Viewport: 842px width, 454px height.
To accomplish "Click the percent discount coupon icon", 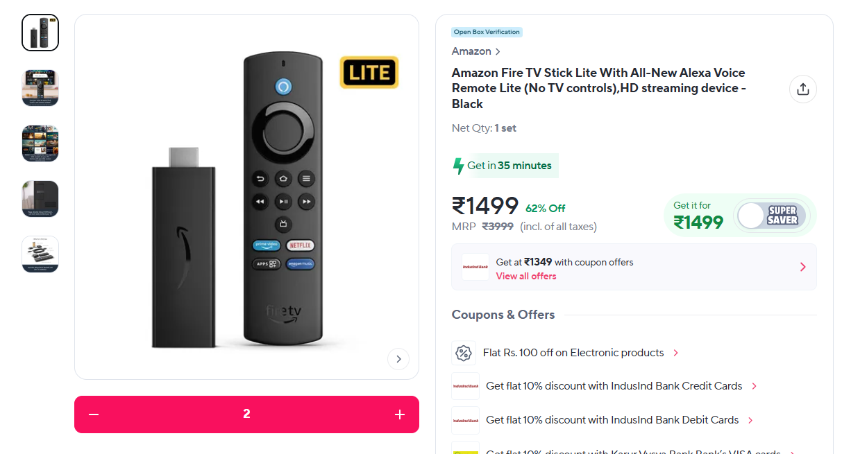I will [464, 353].
